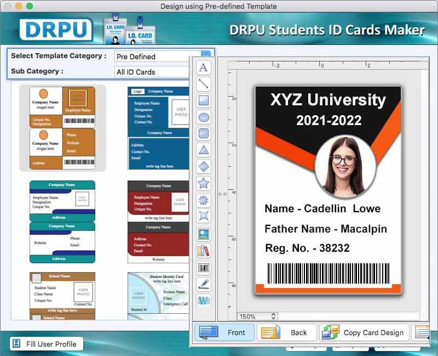The image size is (438, 356).
Task: Open the Select Template Category dropdown
Action: click(163, 56)
